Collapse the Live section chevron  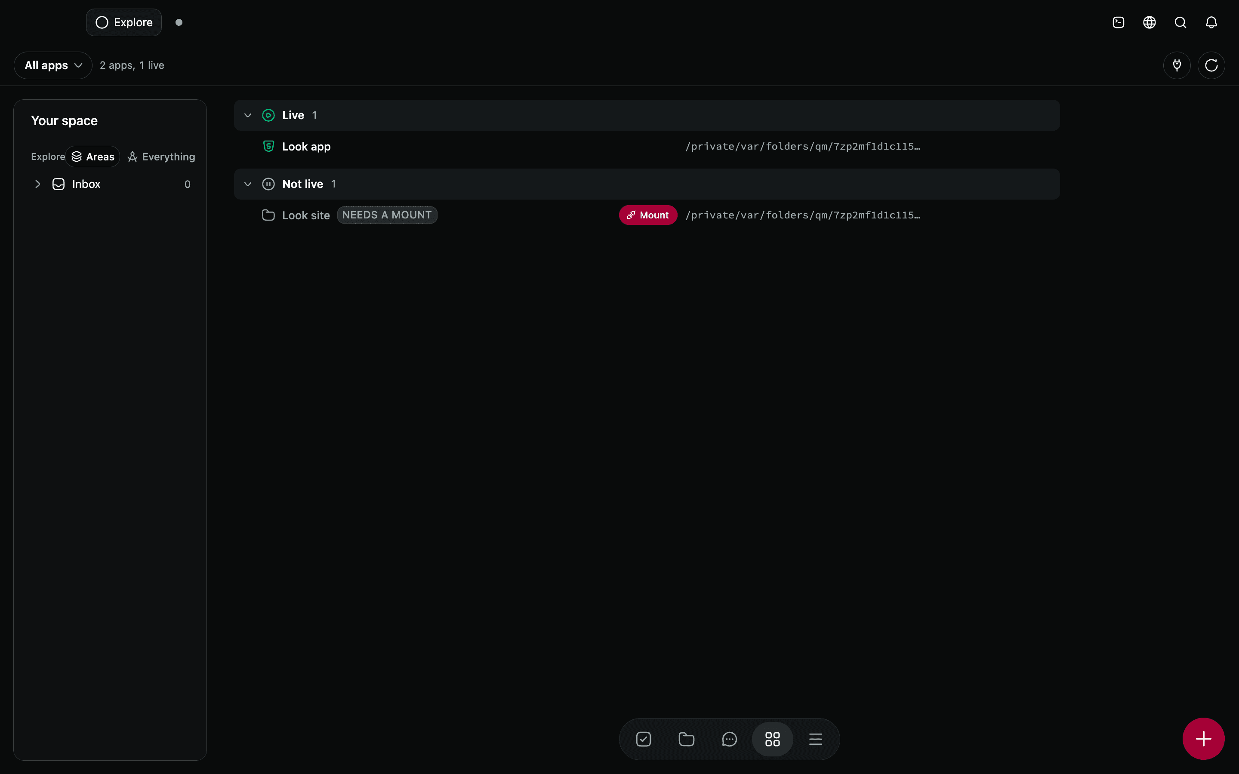pos(248,115)
